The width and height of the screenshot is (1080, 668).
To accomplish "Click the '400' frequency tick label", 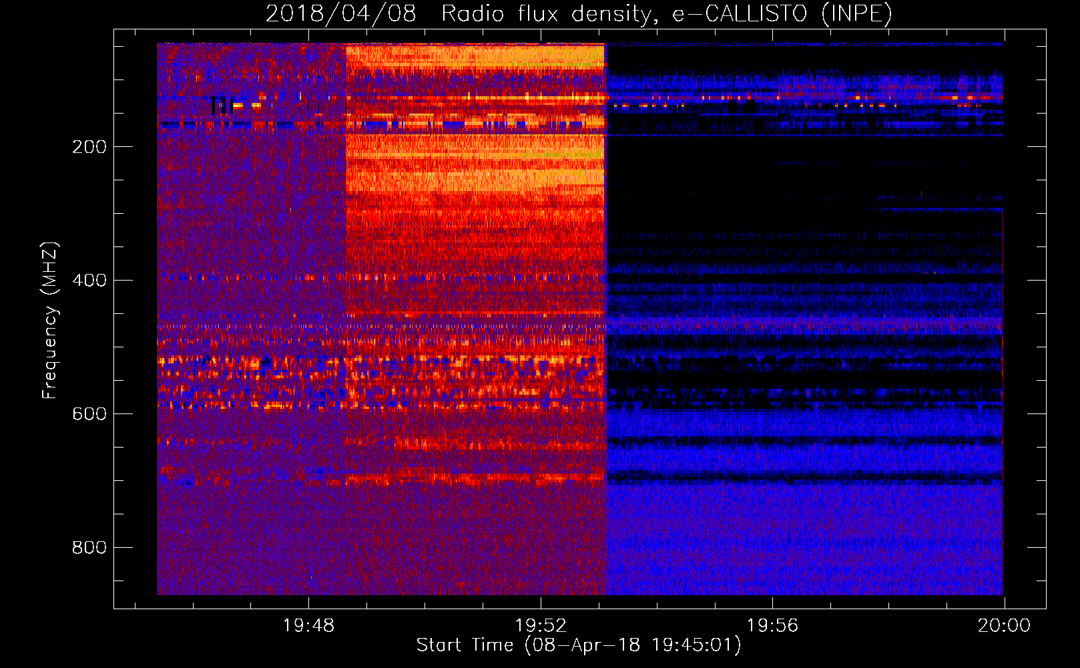I will 89,281.
